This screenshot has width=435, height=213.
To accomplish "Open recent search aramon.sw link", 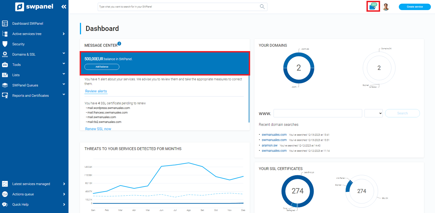I will tap(269, 145).
